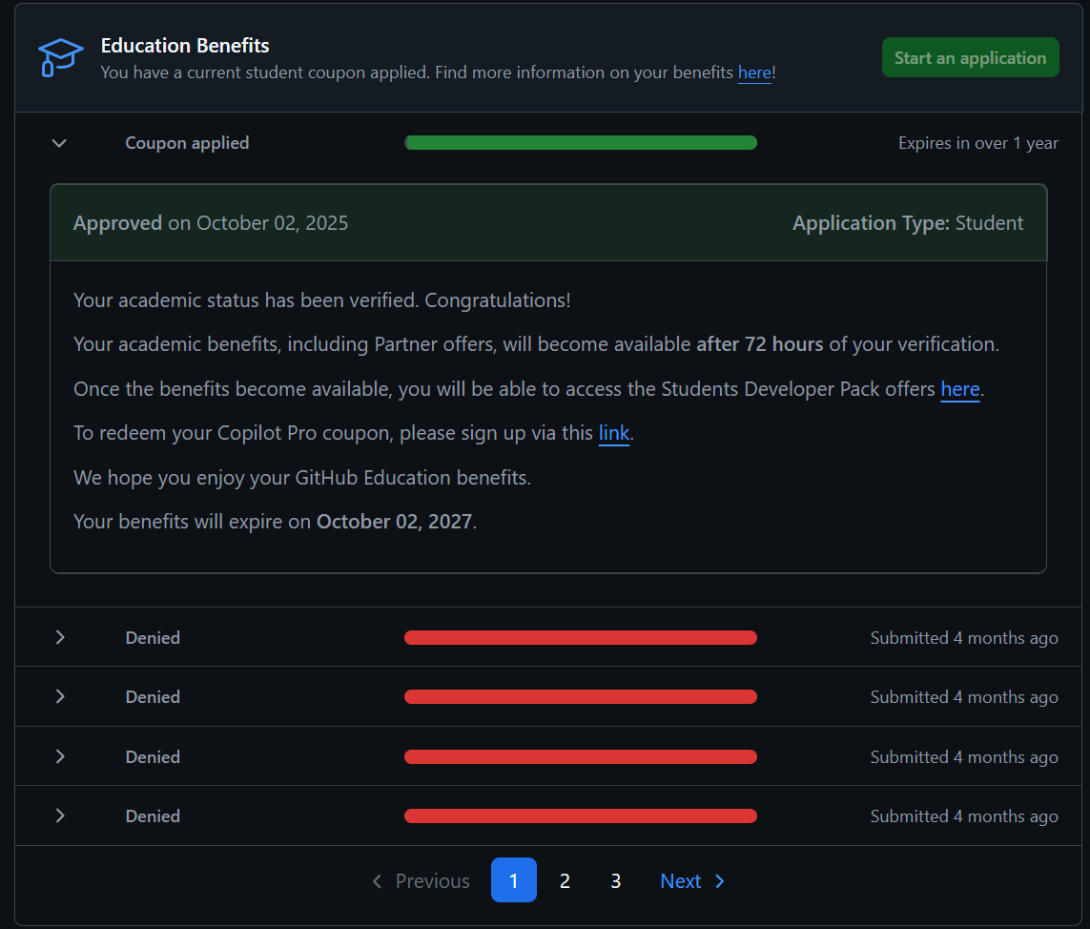Click the green Coupon applied progress bar

pyautogui.click(x=581, y=143)
